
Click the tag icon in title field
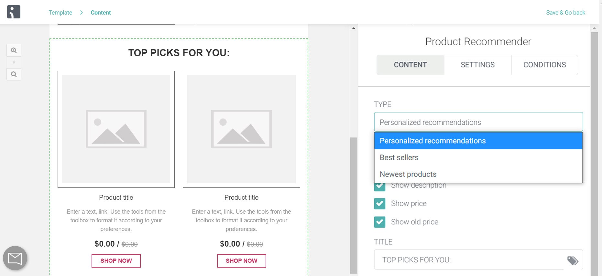[x=573, y=260]
